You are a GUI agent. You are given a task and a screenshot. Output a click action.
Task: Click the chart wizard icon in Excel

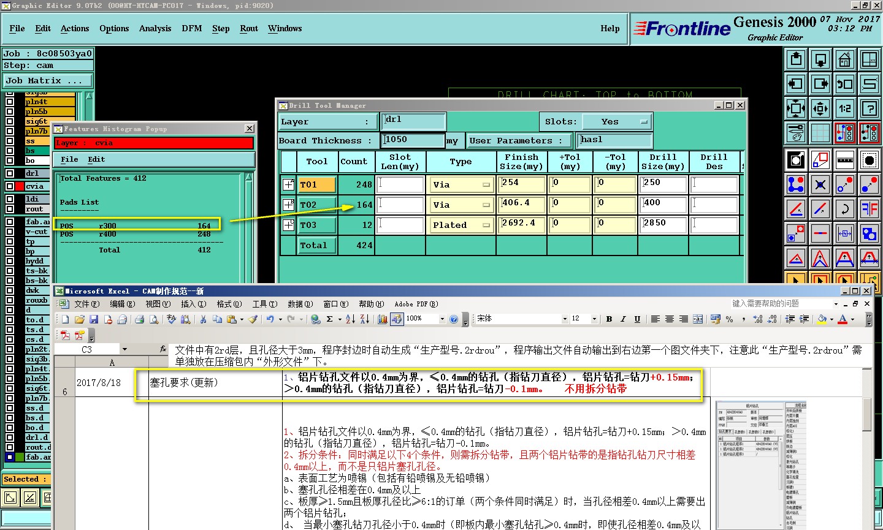coord(382,319)
